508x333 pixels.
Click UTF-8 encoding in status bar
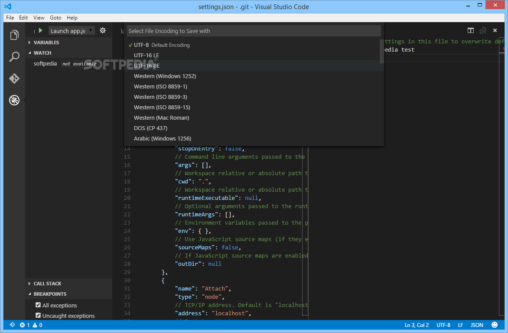point(443,325)
